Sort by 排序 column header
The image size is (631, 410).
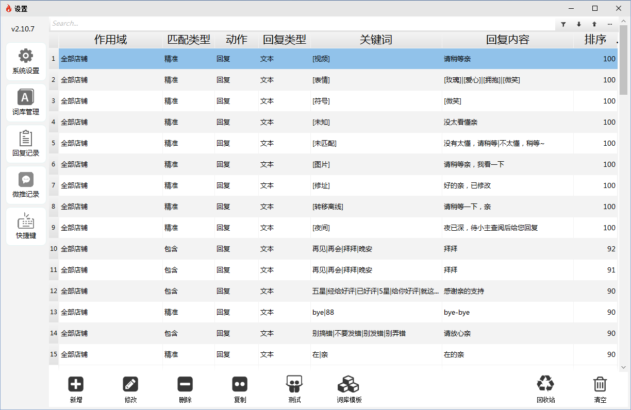click(x=595, y=40)
